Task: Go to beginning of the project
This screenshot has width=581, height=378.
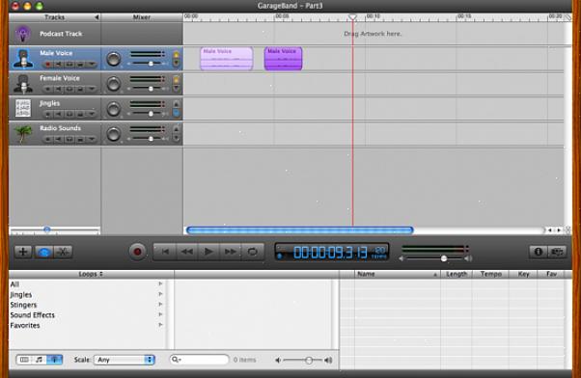Action: [165, 252]
